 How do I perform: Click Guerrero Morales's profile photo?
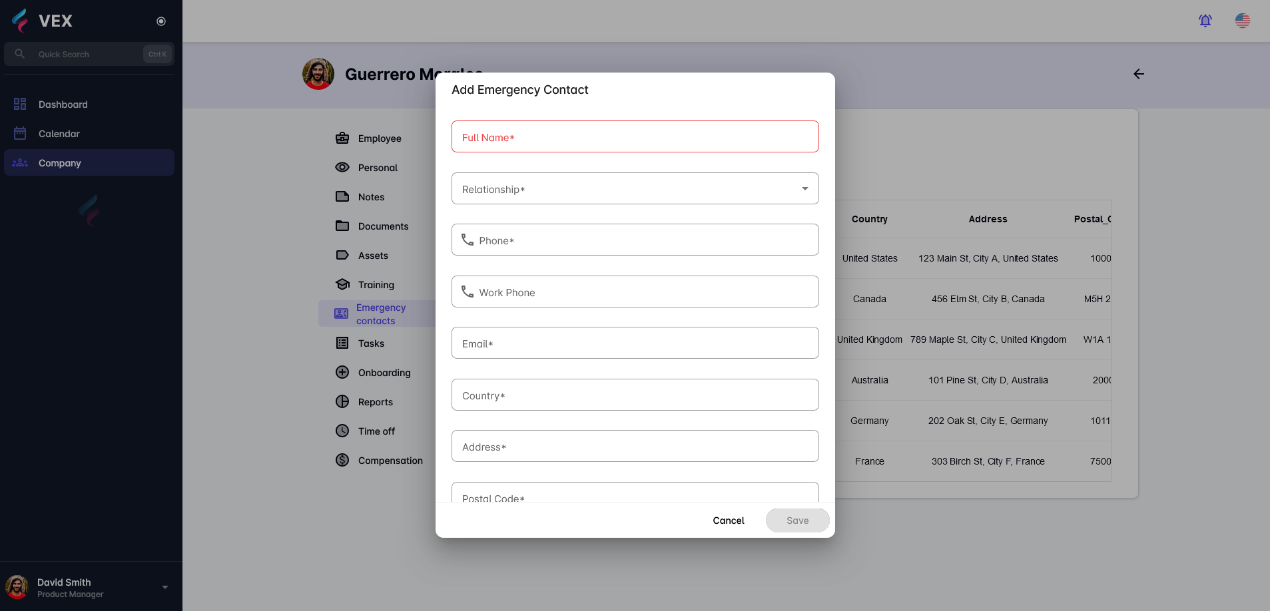tap(318, 74)
